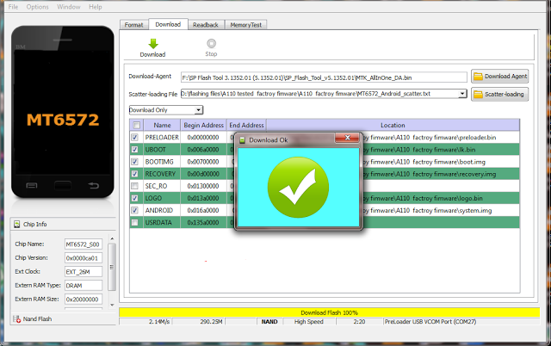Open the File menu
Screen dimensions: 551x346
click(x=13, y=7)
